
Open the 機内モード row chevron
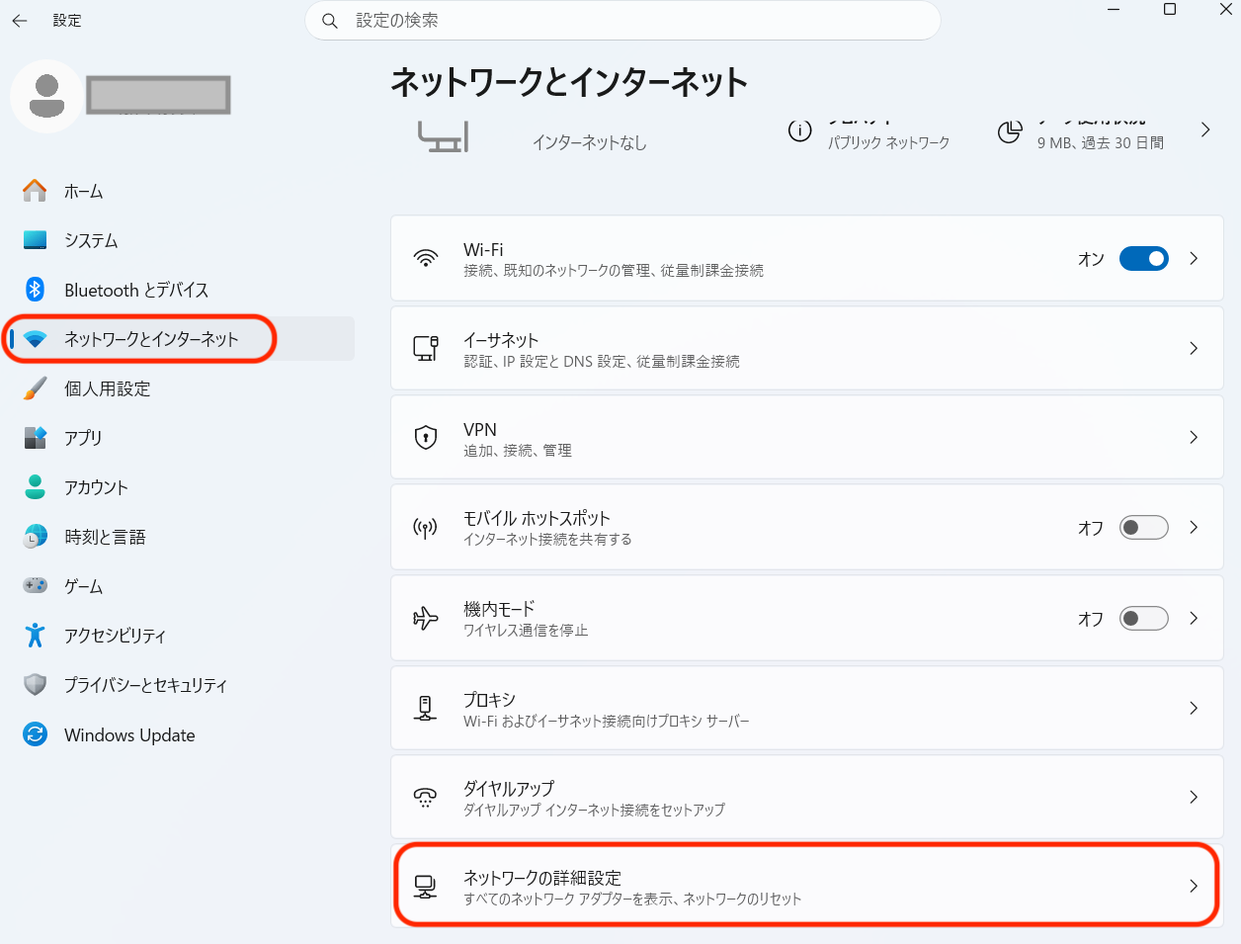(x=1194, y=619)
